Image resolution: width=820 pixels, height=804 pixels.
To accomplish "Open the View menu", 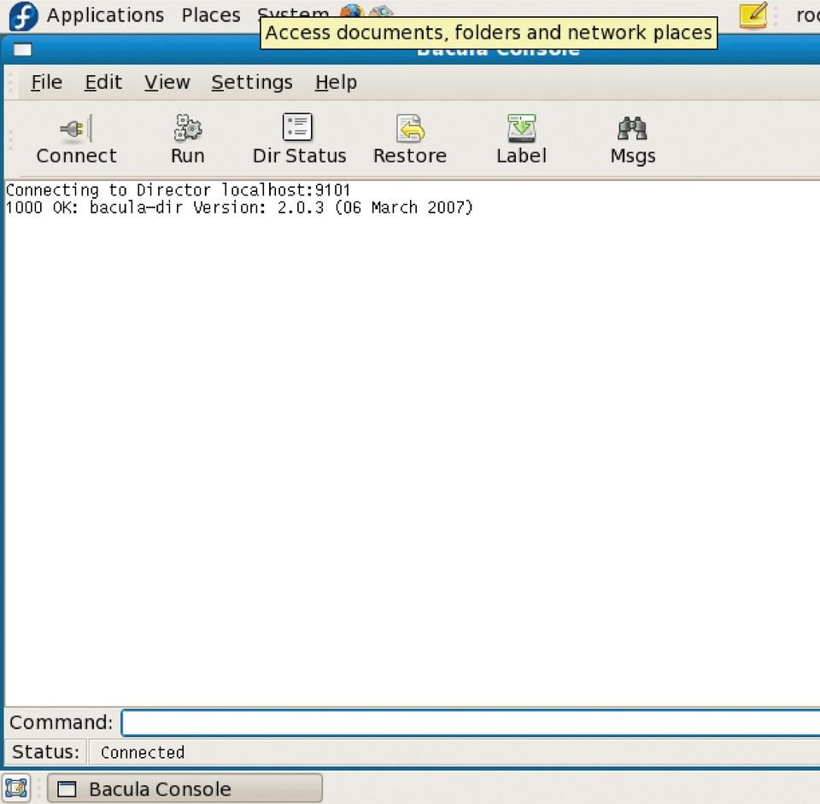I will point(167,83).
